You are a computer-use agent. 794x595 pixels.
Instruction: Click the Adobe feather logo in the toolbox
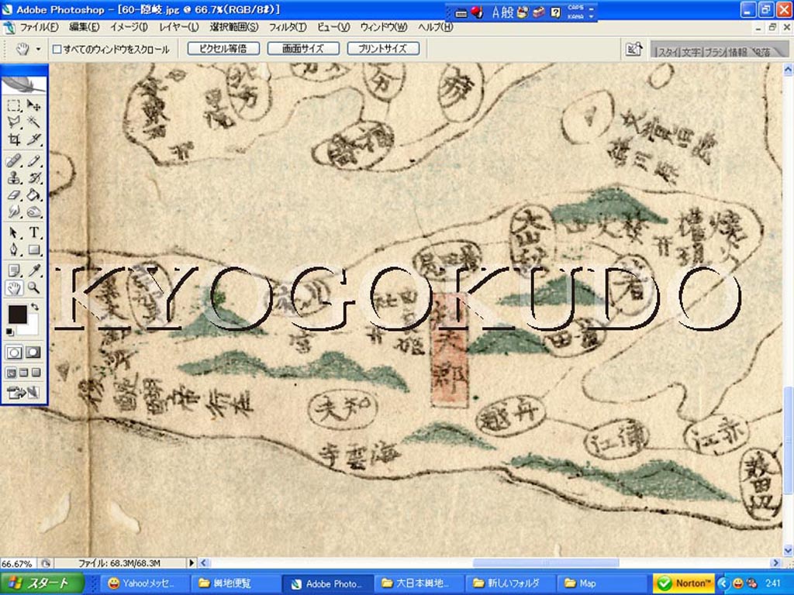(x=24, y=84)
